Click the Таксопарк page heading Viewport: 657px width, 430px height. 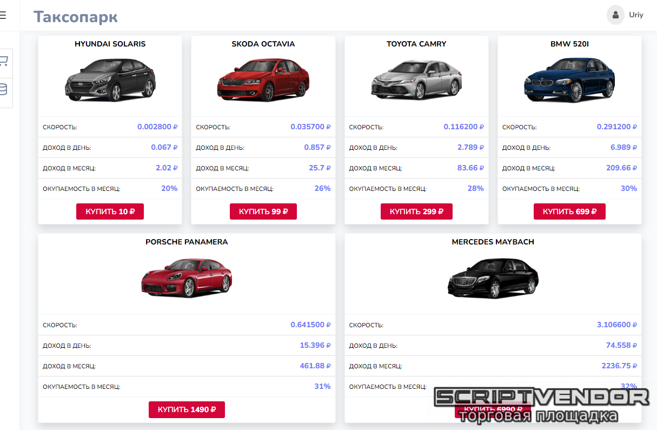pyautogui.click(x=76, y=16)
